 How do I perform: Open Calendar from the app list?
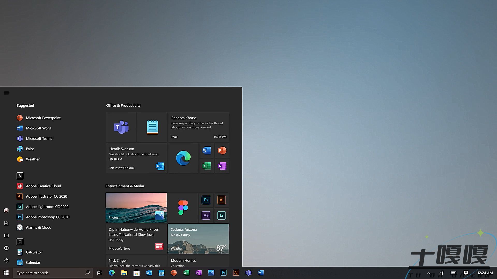pyautogui.click(x=29, y=262)
